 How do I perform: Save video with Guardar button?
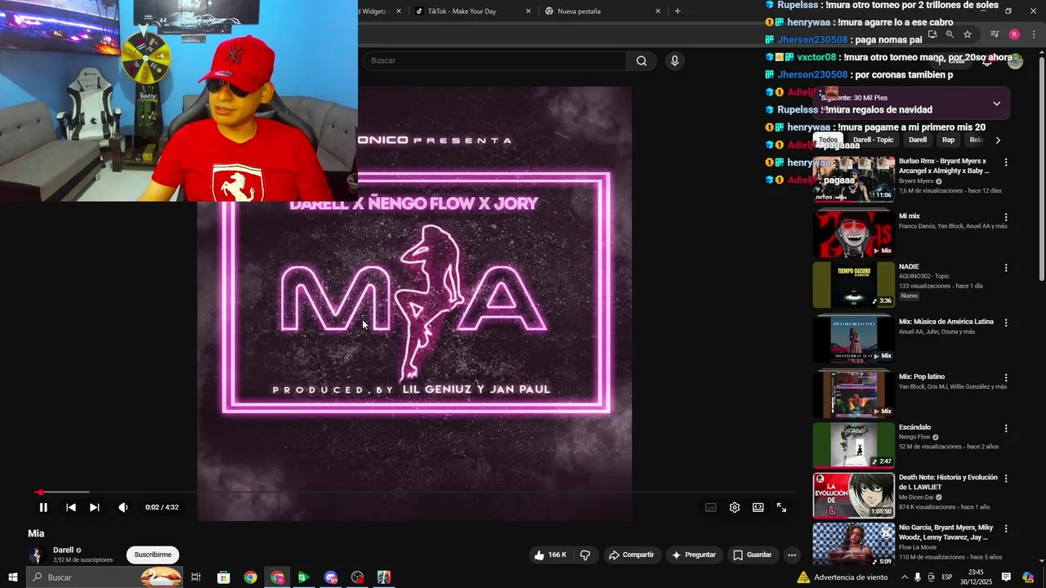(x=753, y=555)
